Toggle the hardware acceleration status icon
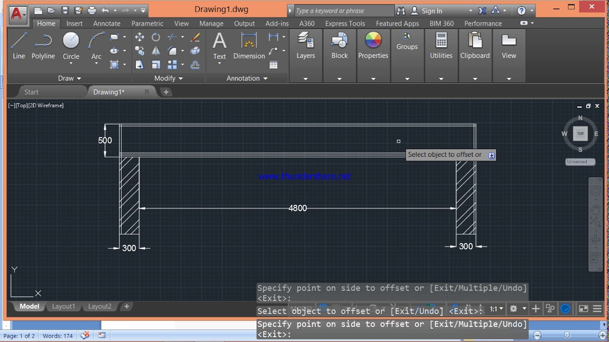The width and height of the screenshot is (609, 342). click(565, 309)
